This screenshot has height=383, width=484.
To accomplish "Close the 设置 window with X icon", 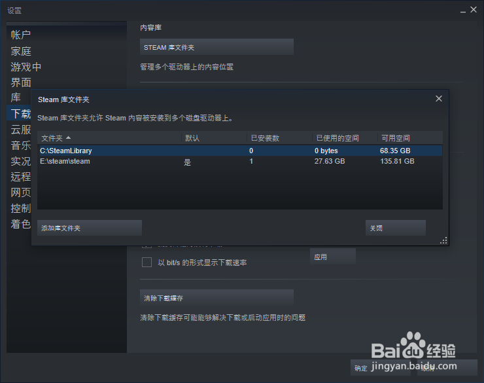I will click(x=474, y=10).
